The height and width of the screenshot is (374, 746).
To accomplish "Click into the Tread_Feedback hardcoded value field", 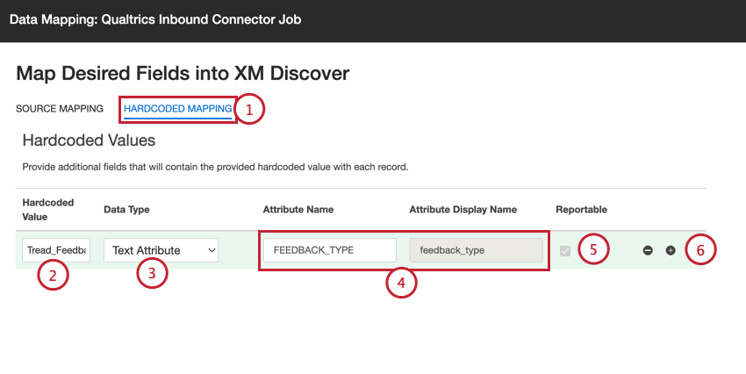I will (x=56, y=250).
